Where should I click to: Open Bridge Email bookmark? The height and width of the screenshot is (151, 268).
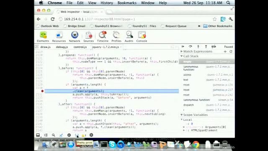pos(75,26)
